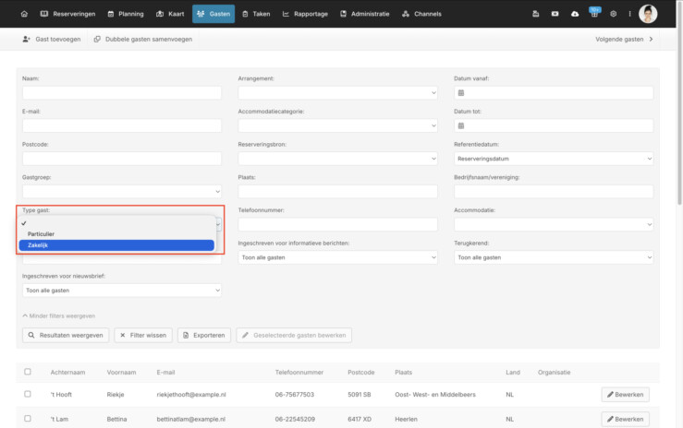Go to the home icon in the navbar
This screenshot has height=428, width=683.
click(24, 14)
